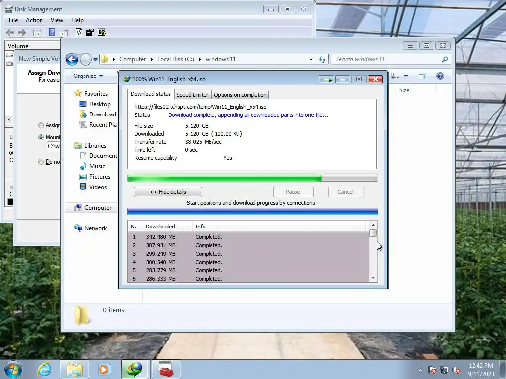Image resolution: width=506 pixels, height=379 pixels.
Task: Open the view options dropdown arrow in Explorer
Action: (x=406, y=76)
